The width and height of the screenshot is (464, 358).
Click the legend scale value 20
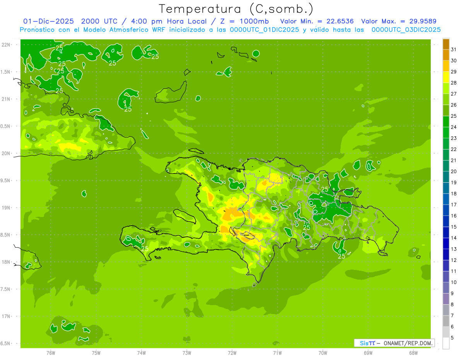pos(454,171)
